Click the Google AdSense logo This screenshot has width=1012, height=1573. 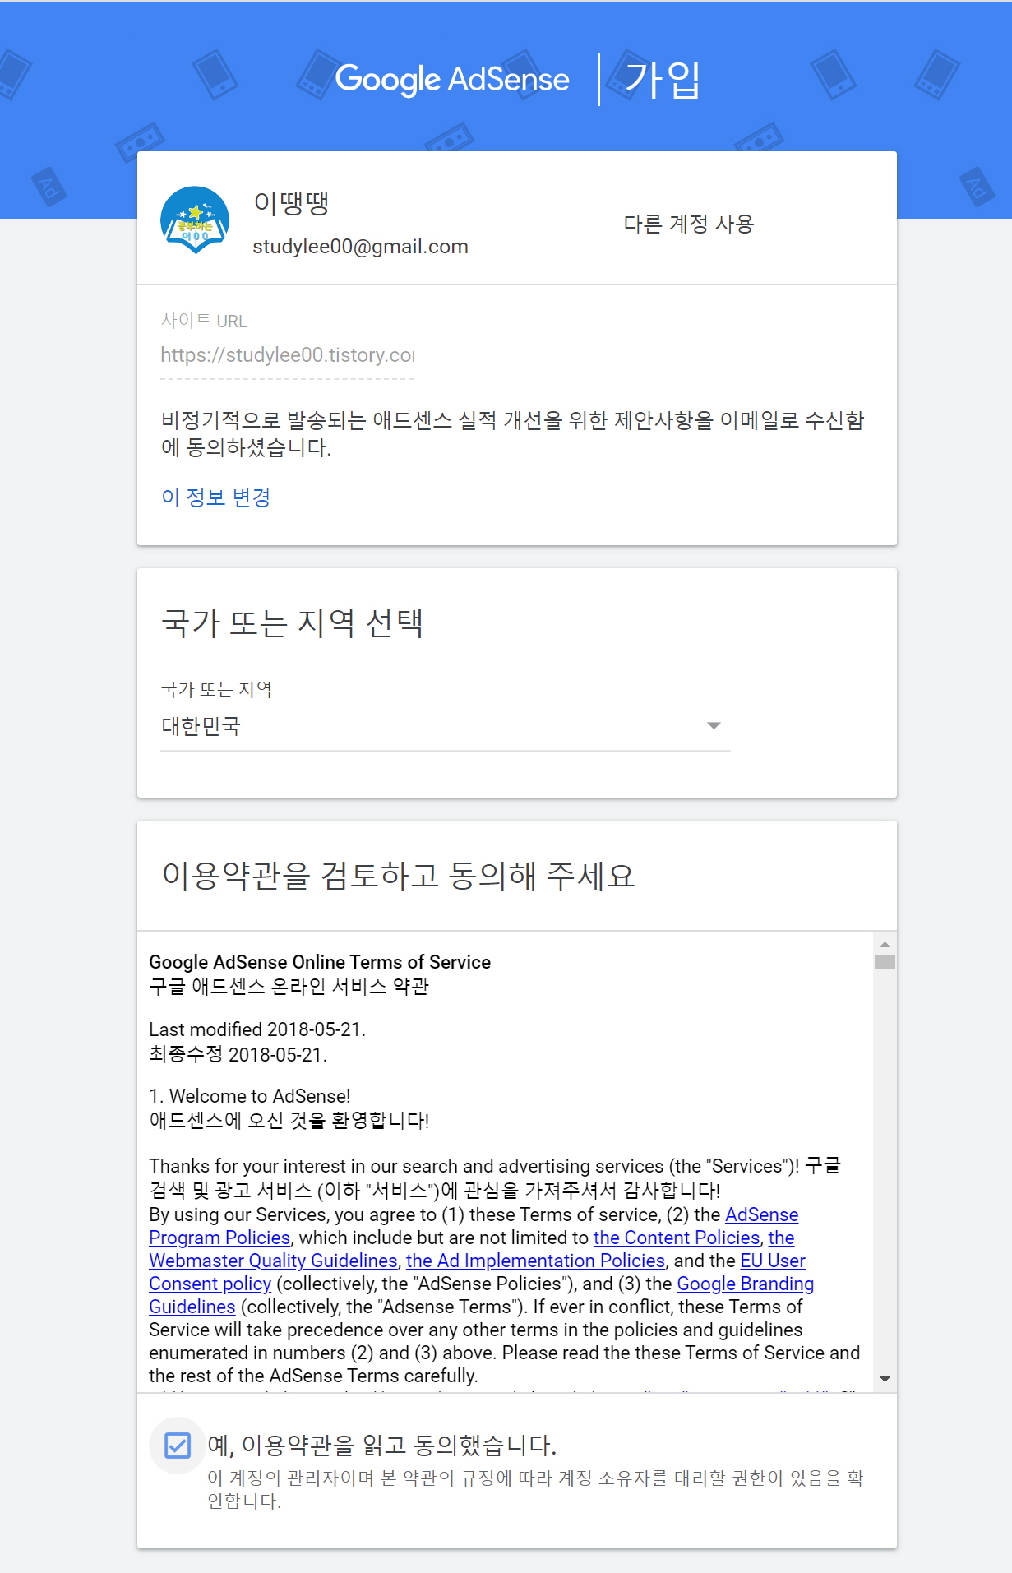click(x=452, y=80)
